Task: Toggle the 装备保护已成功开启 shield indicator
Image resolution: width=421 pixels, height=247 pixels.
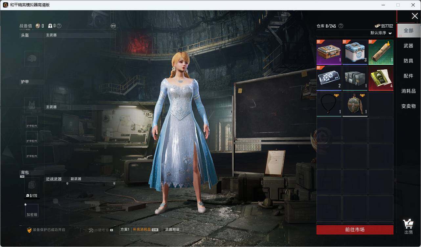Action: (46, 230)
